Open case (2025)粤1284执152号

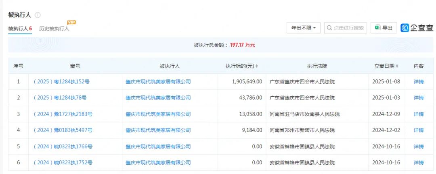tap(61, 82)
